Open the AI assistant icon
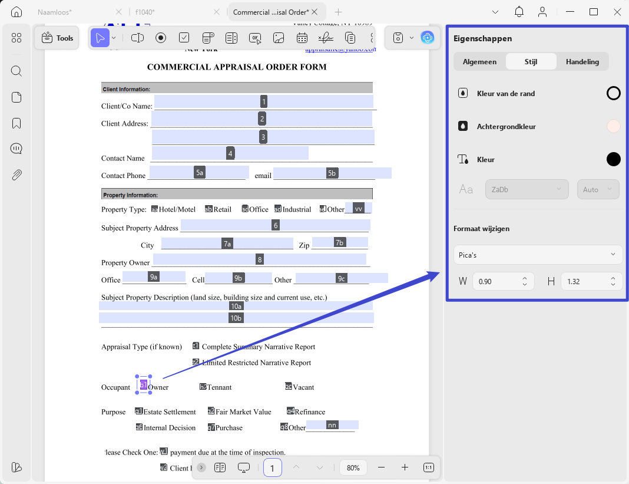Viewport: 629px width, 484px height. tap(428, 38)
